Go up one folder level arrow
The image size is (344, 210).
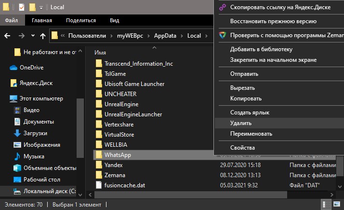click(x=43, y=36)
